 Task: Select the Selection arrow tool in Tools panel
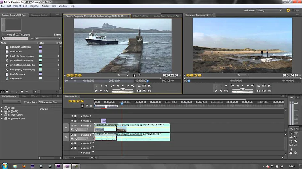[291, 133]
